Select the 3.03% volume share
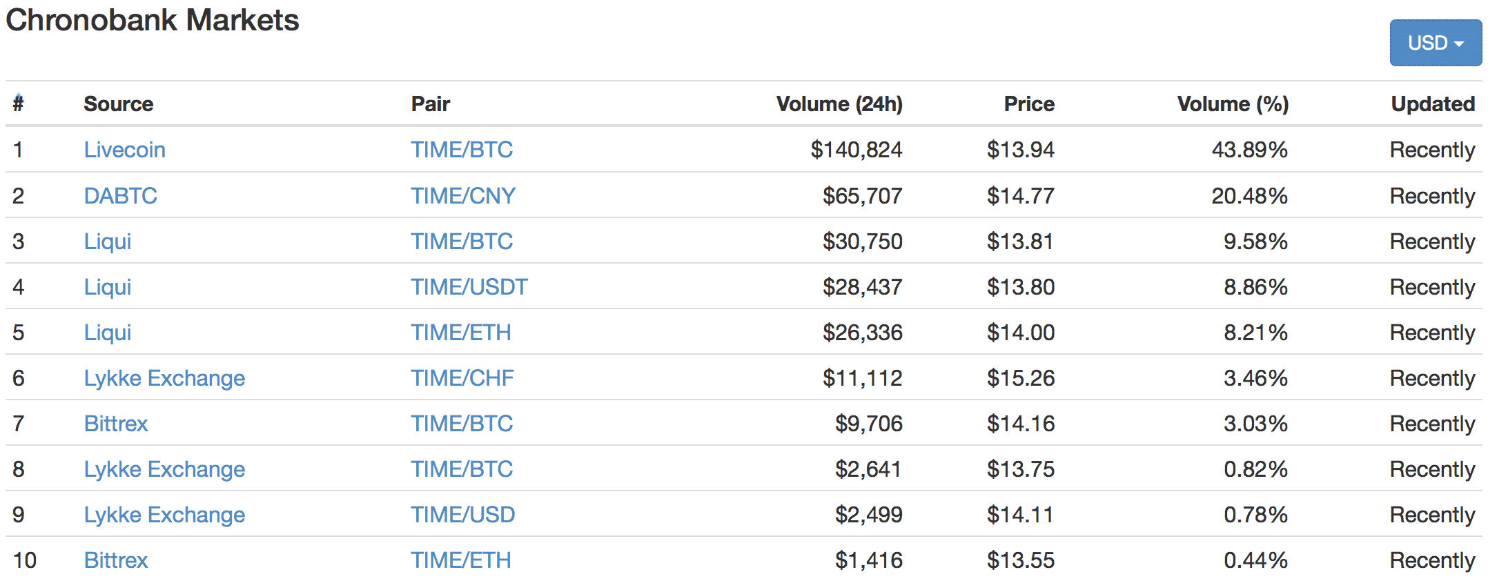The height and width of the screenshot is (581, 1488). tap(1255, 424)
